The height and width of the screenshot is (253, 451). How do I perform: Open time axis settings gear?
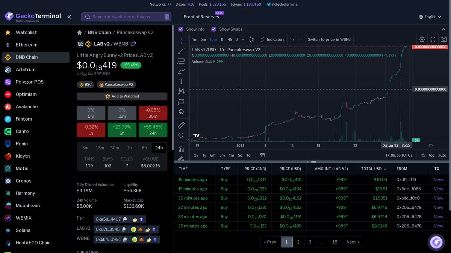tap(431, 145)
